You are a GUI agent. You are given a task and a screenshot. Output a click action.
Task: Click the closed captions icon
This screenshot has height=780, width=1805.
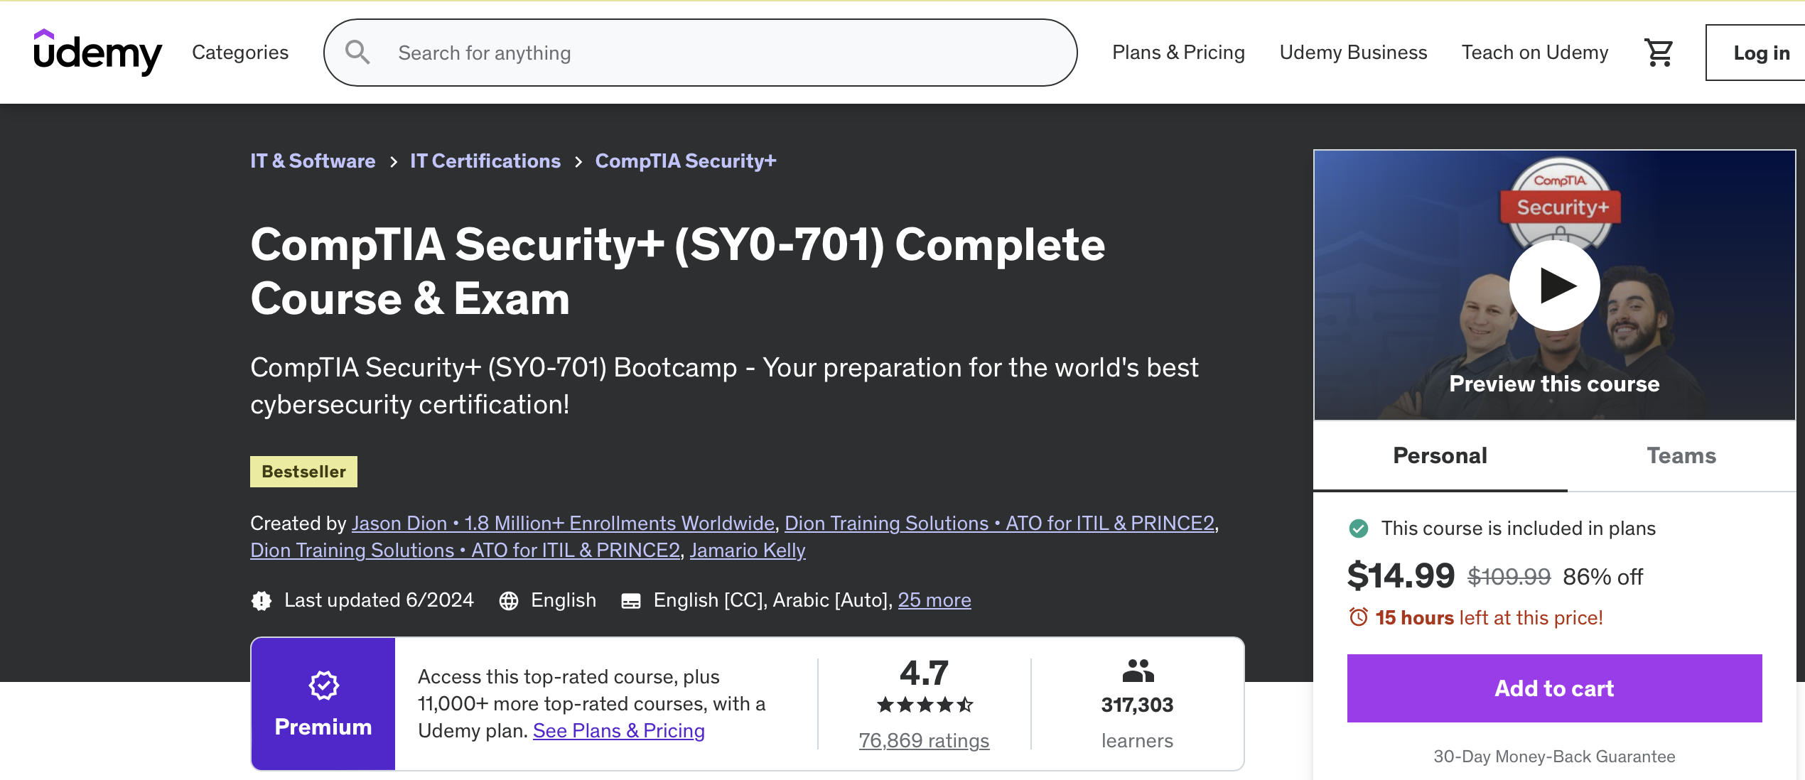coord(631,600)
